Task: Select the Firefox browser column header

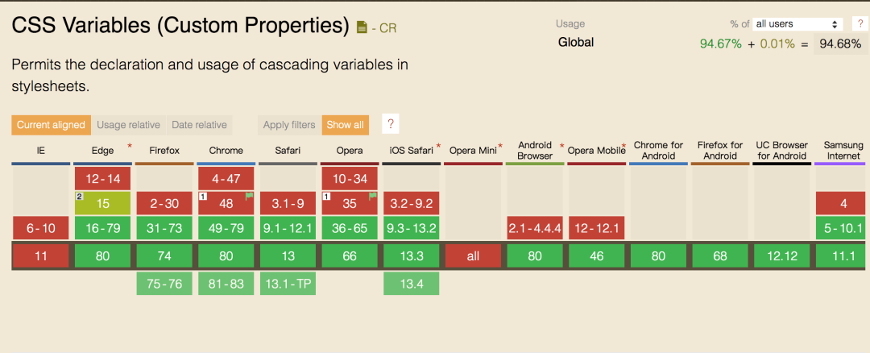Action: tap(164, 150)
